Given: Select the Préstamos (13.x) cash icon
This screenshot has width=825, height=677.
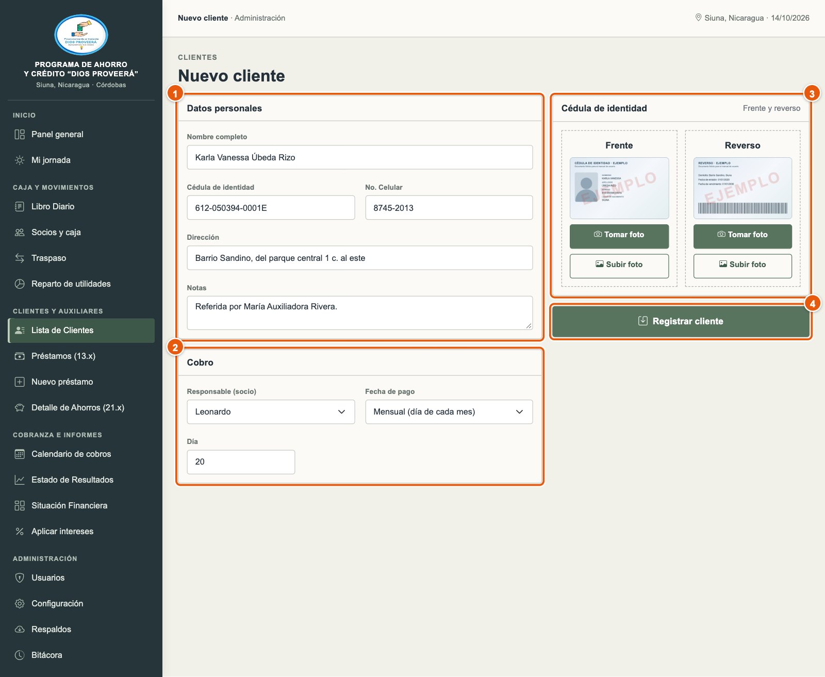Looking at the screenshot, I should coord(20,356).
